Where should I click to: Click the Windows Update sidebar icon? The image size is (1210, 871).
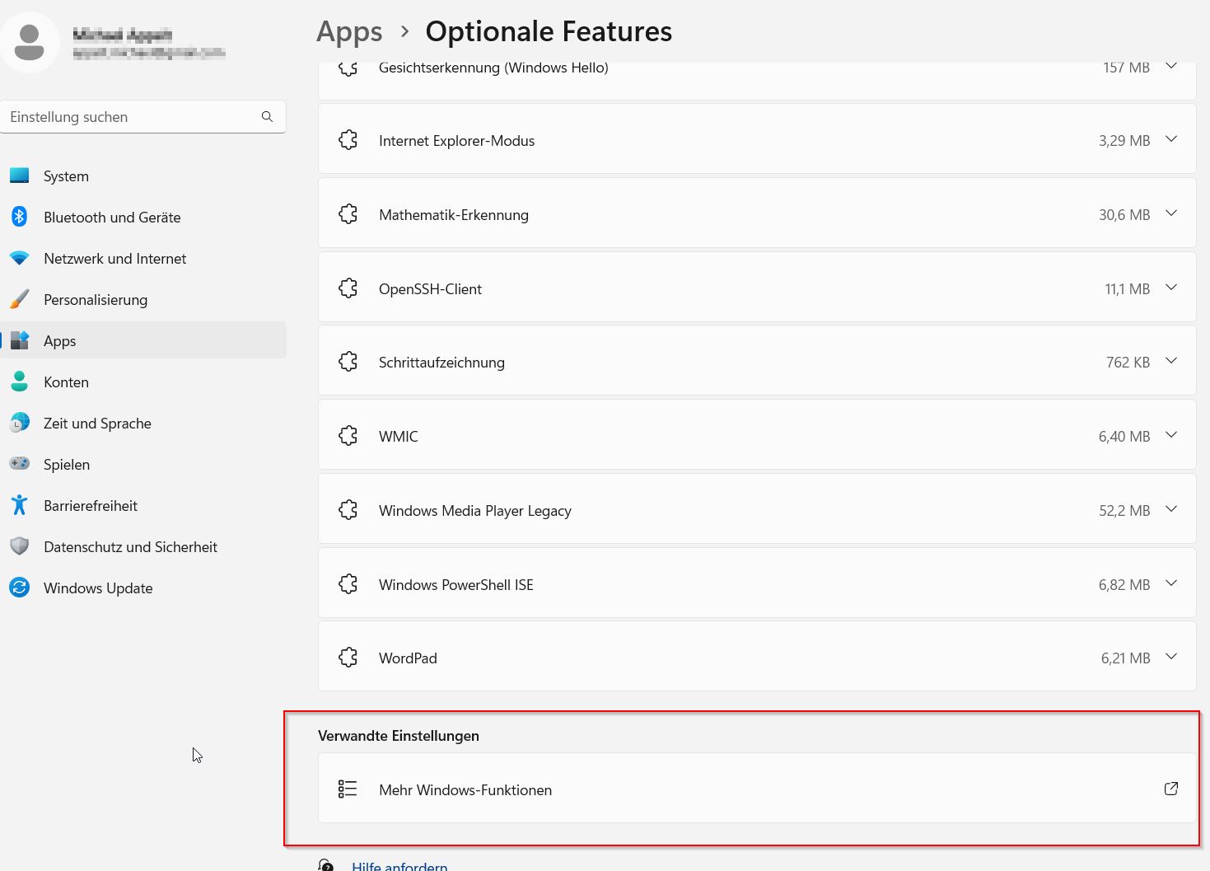tap(20, 588)
